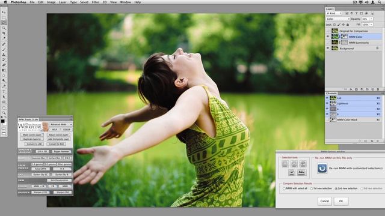This screenshot has width=385, height=216.
Task: Open the Filter menu
Action: (95, 2)
